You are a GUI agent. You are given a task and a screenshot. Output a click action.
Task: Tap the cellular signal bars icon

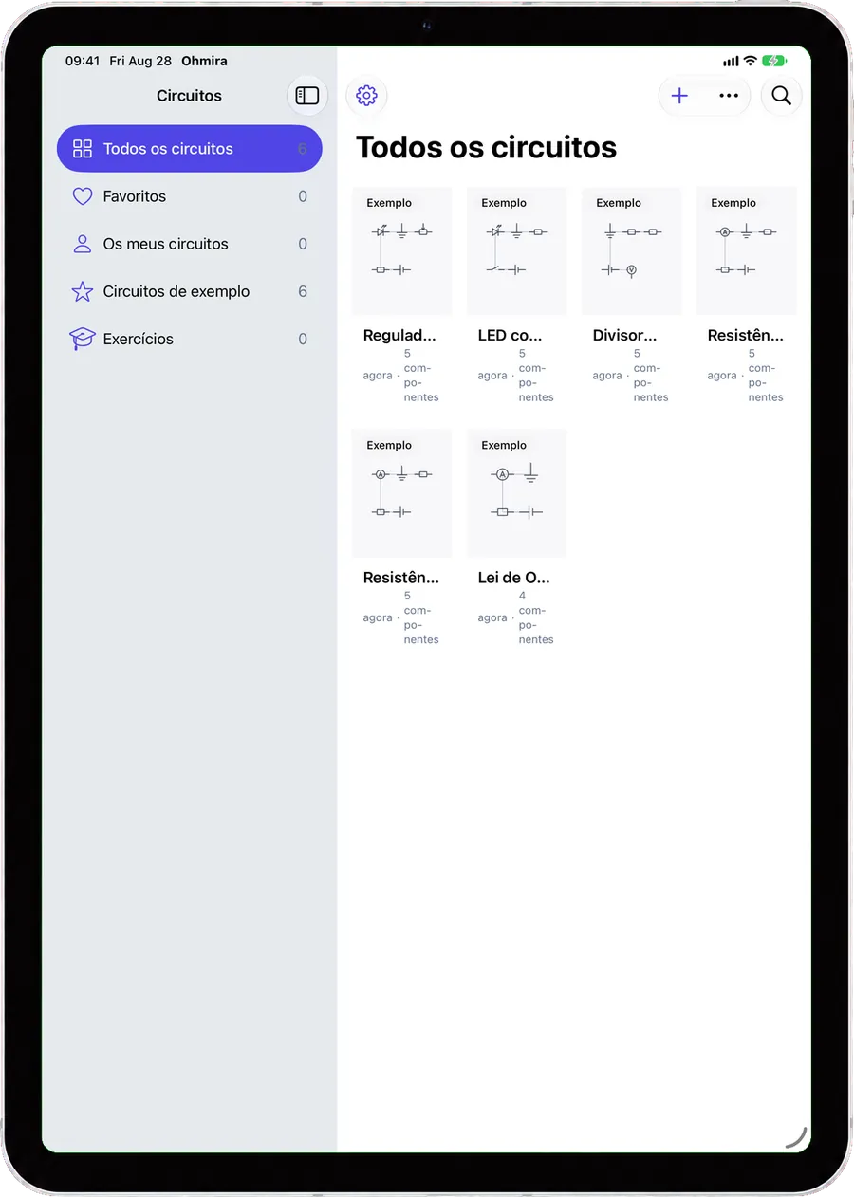coord(731,61)
